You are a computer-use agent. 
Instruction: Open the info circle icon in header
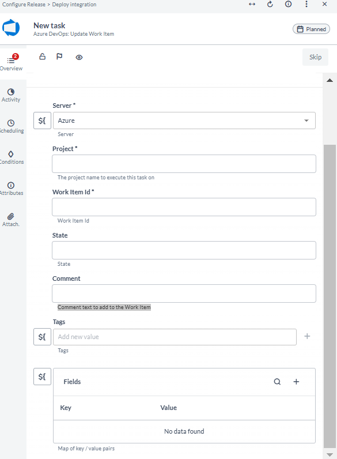tap(289, 4)
